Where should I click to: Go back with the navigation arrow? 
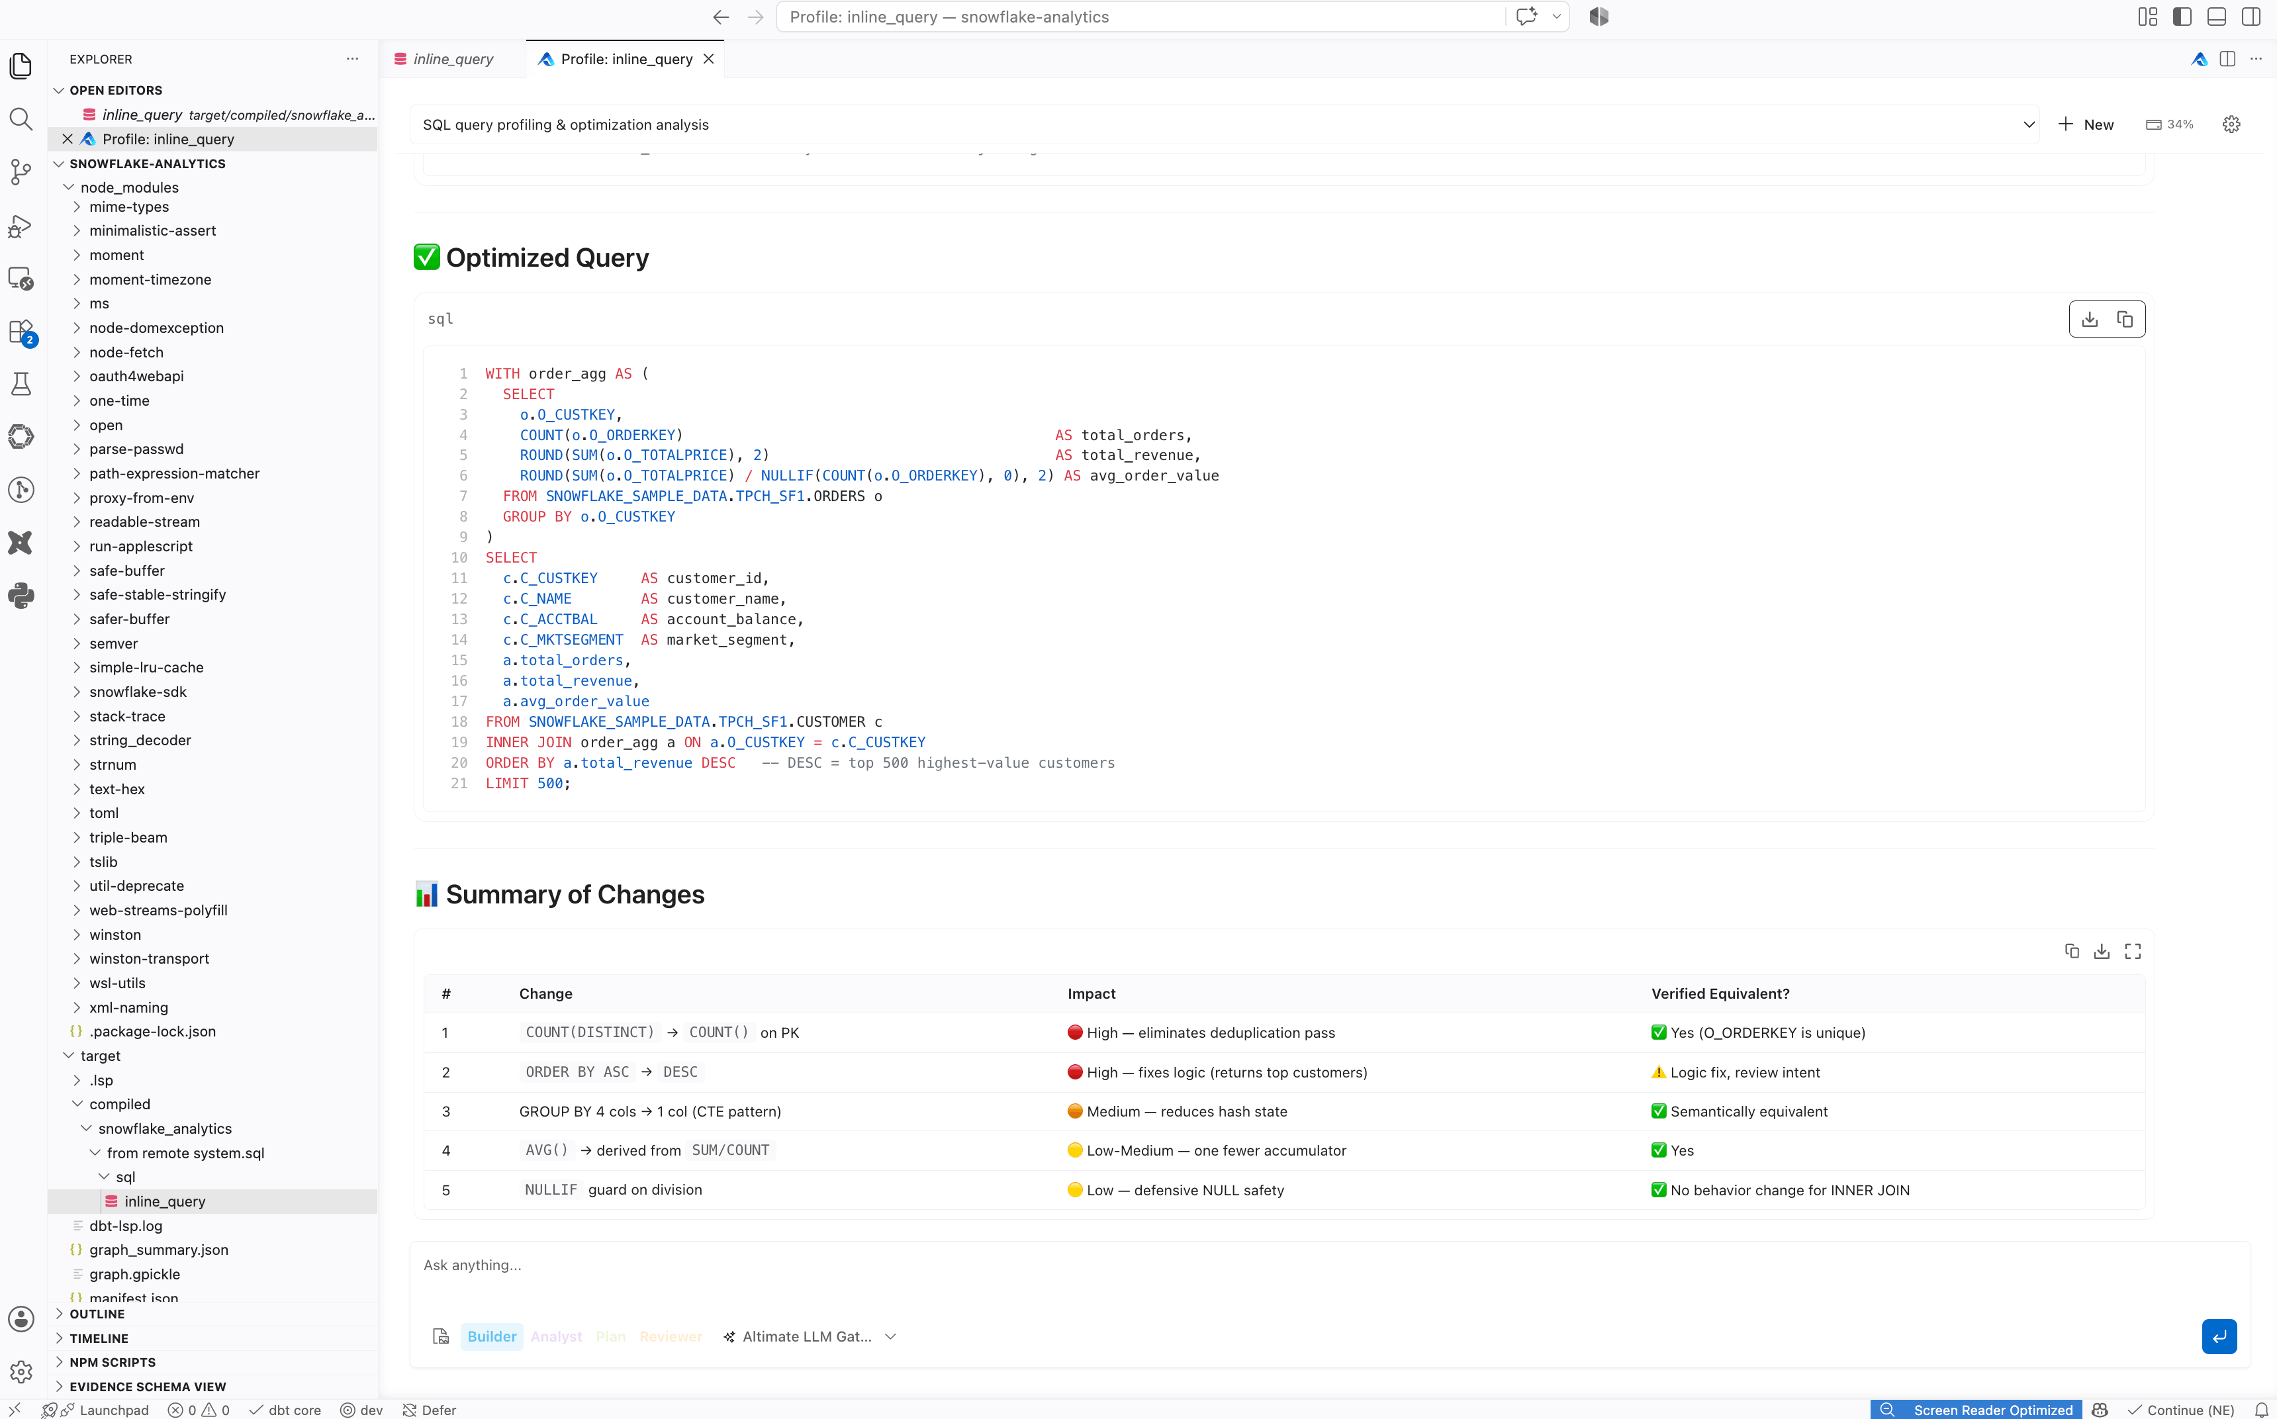[721, 17]
